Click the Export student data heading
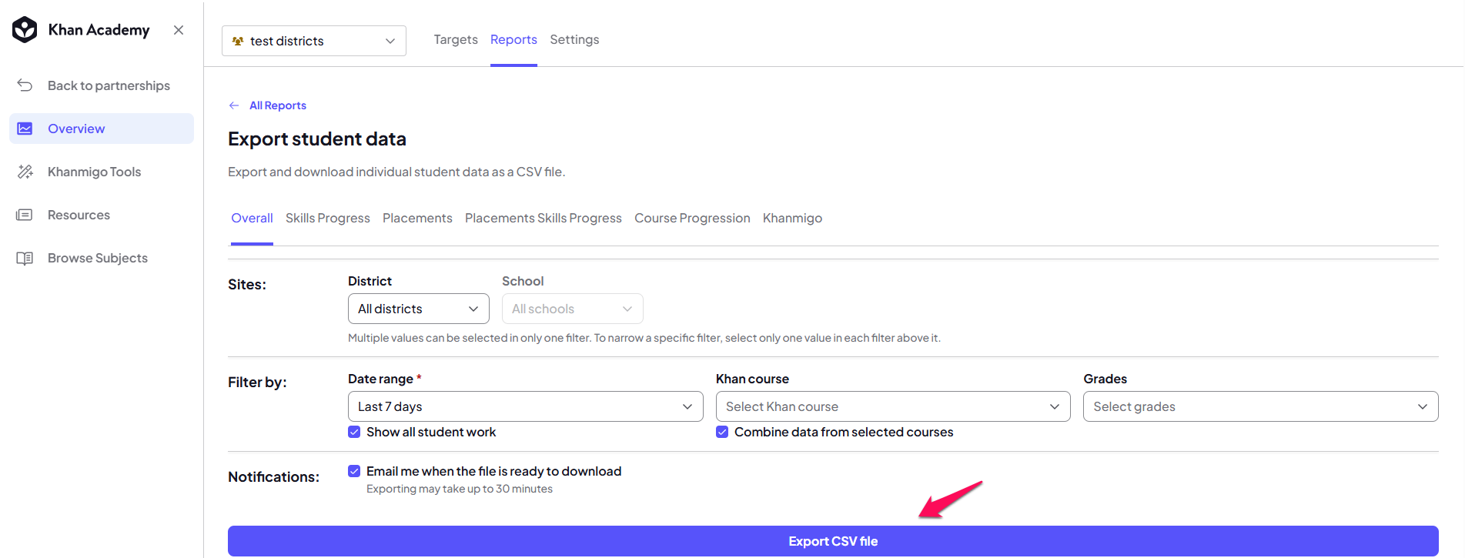1465x558 pixels. (317, 139)
